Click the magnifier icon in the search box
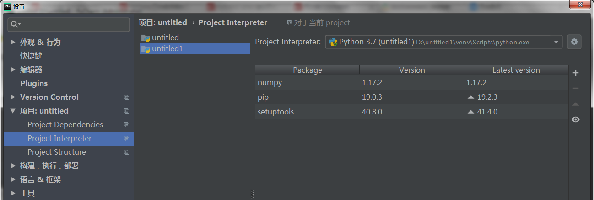Screen dimensions: 594x200 click(x=15, y=24)
